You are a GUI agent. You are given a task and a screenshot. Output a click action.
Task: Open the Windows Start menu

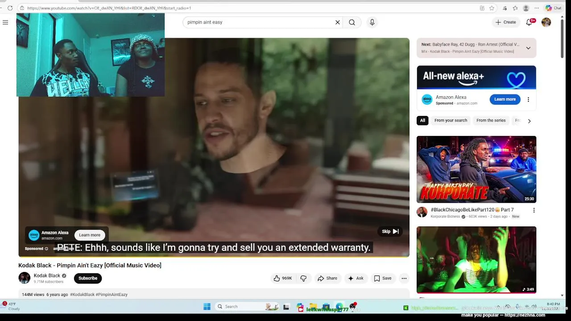207,306
